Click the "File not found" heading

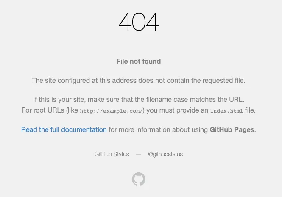point(139,61)
